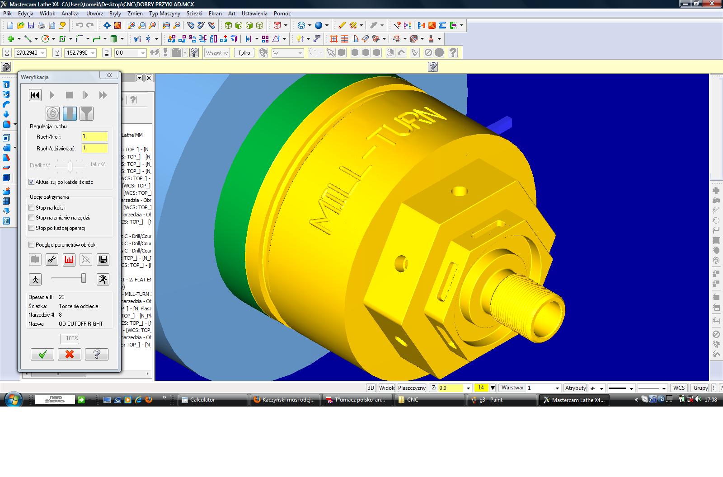
Task: Click the question mark help icon below toolbars
Action: 433,67
